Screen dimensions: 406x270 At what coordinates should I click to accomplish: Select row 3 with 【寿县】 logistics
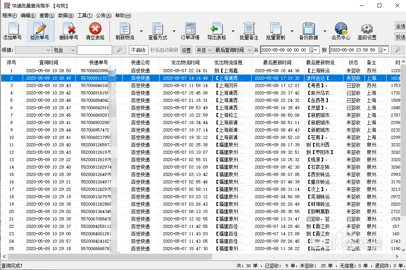pyautogui.click(x=201, y=85)
